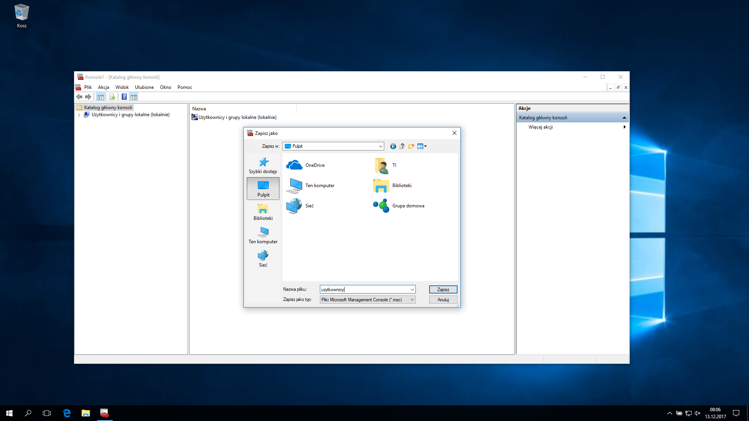Screen dimensions: 749x421
Task: Select Użytkownicy i grupy lokalne in the list
Action: (x=234, y=117)
